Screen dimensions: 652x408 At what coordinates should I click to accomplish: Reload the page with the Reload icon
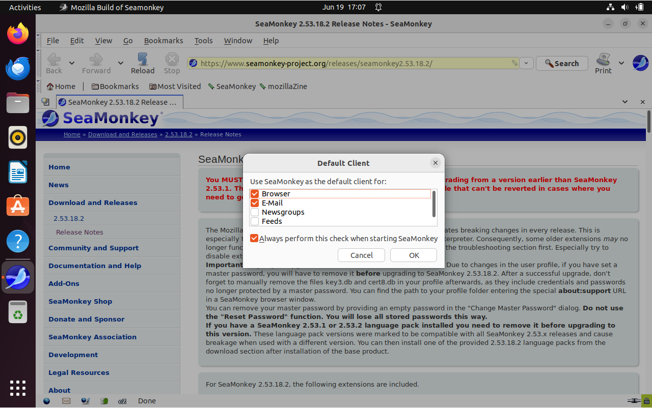(143, 59)
